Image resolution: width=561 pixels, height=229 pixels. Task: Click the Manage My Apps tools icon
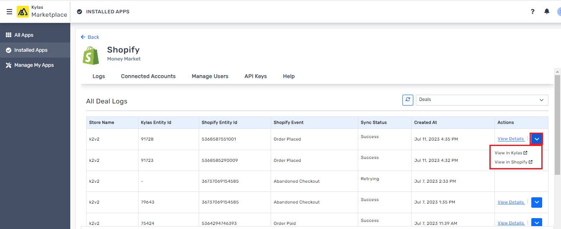[x=8, y=65]
